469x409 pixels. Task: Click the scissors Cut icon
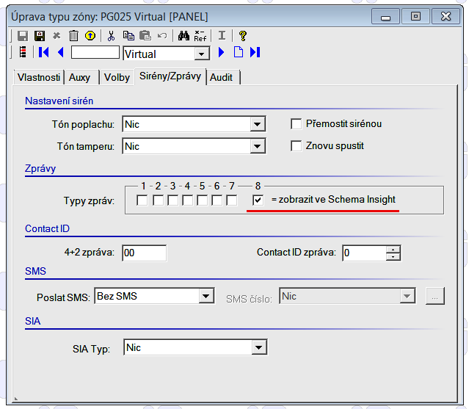tap(111, 35)
